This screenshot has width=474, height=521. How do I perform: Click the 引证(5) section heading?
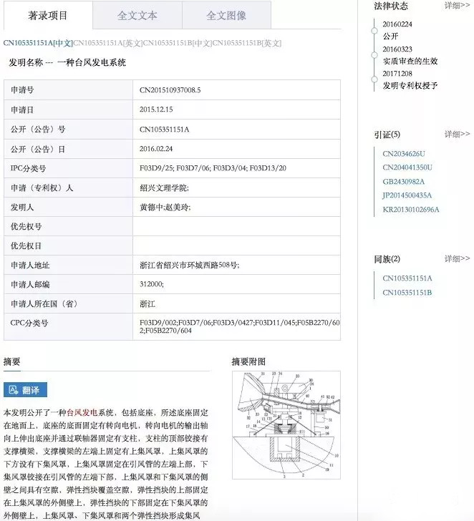click(x=387, y=135)
